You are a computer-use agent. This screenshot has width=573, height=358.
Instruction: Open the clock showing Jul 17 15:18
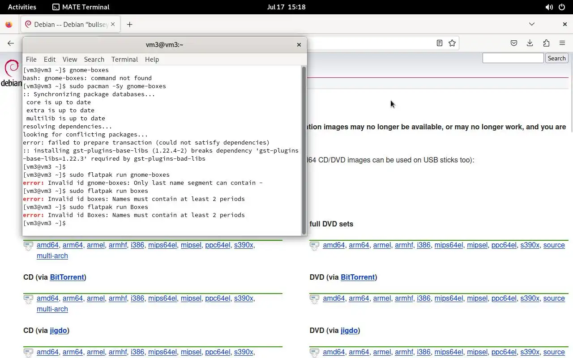pyautogui.click(x=286, y=7)
